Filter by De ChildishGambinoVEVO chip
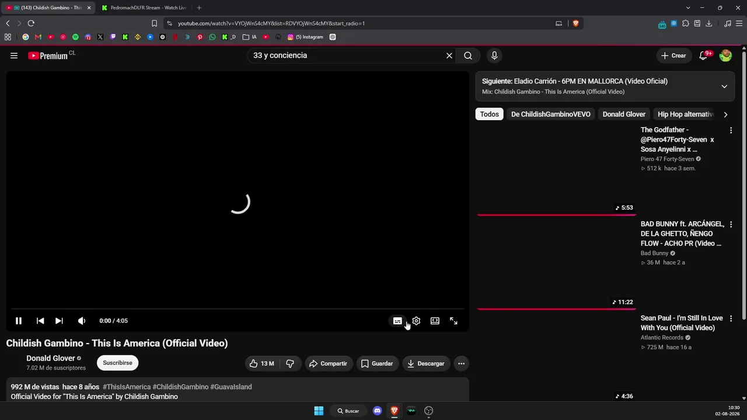Screen dimensions: 747x420 tap(550, 114)
